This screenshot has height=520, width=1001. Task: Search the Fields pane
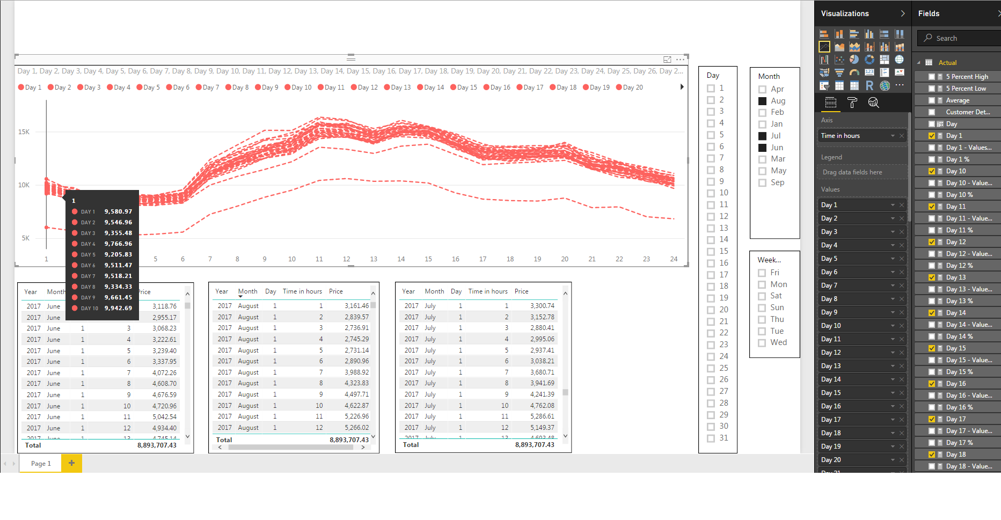tap(959, 38)
